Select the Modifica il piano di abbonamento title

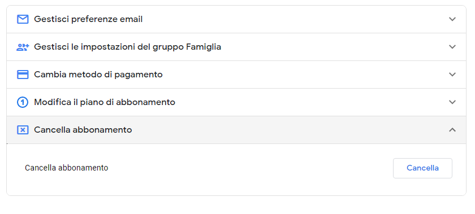(105, 102)
